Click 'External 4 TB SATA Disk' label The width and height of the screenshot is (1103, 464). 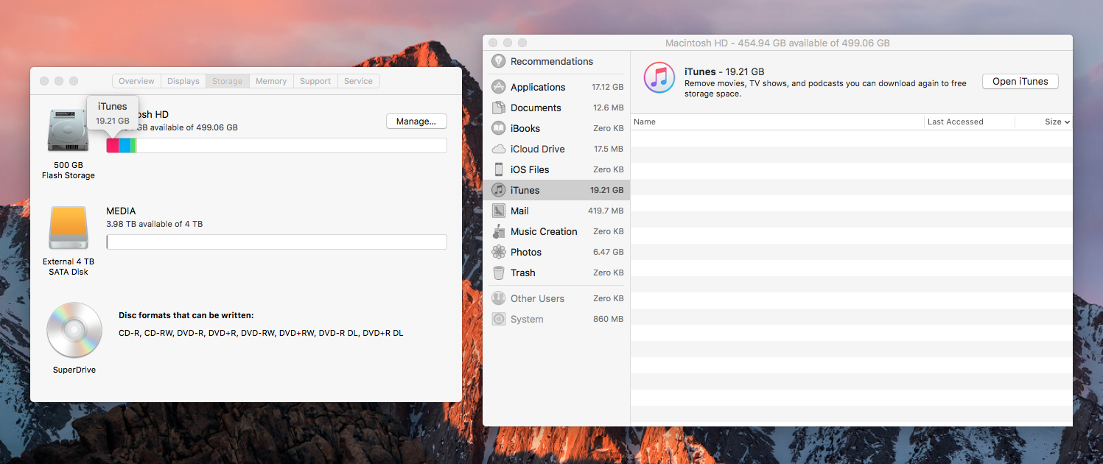[x=69, y=267]
